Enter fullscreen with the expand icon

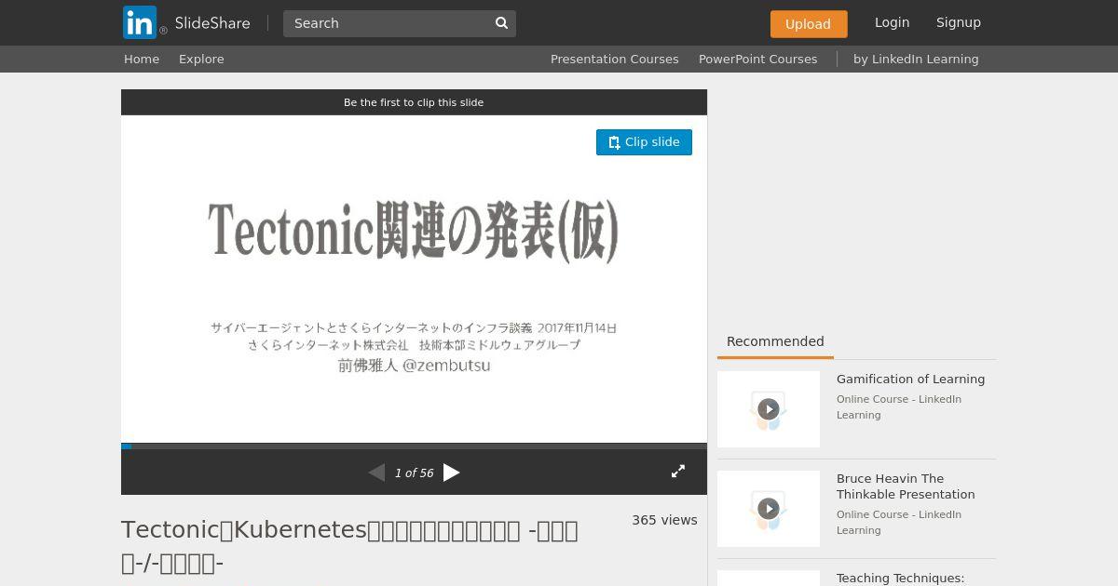[678, 472]
